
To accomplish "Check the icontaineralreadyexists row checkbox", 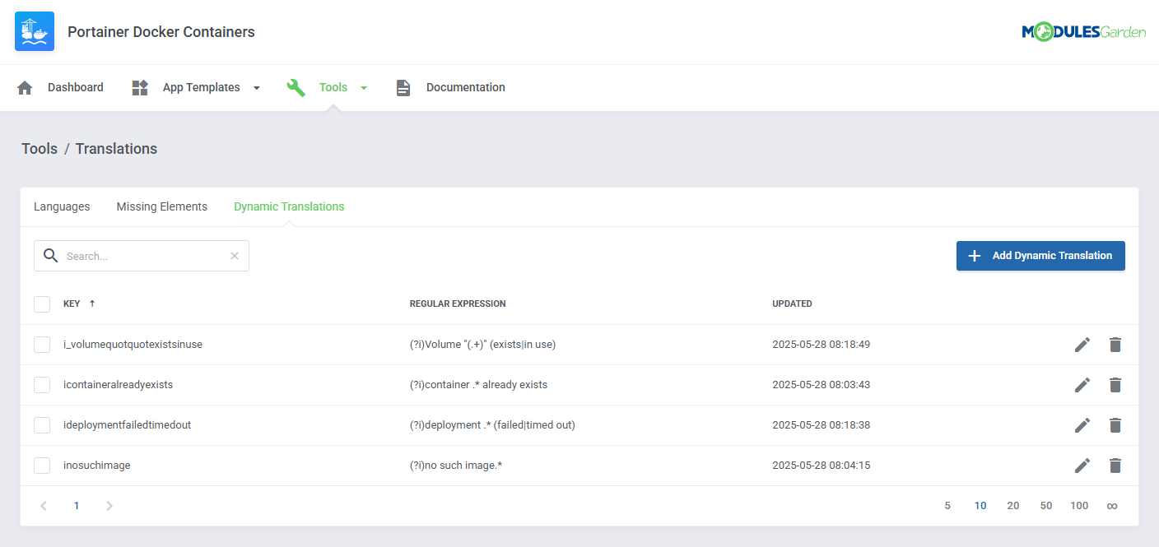I will (42, 384).
